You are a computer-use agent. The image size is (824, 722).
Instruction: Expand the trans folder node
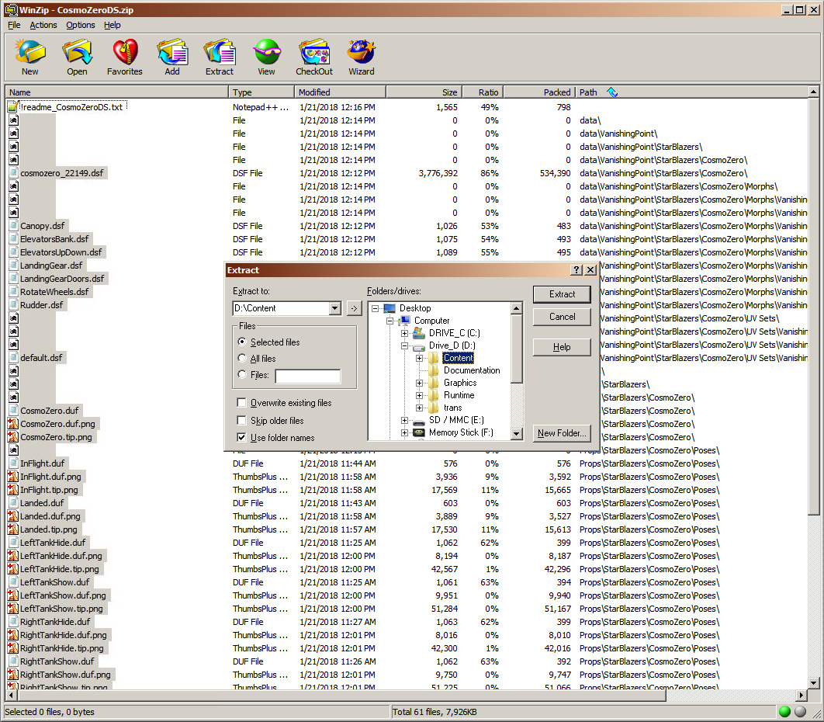(419, 408)
